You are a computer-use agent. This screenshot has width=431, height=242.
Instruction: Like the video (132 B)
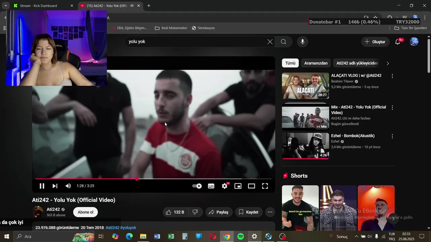click(175, 212)
